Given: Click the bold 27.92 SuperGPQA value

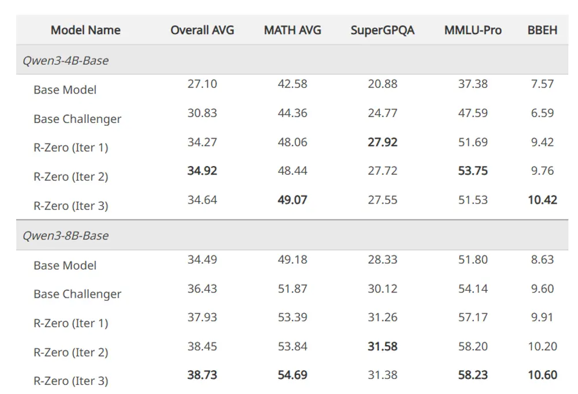Looking at the screenshot, I should (383, 142).
